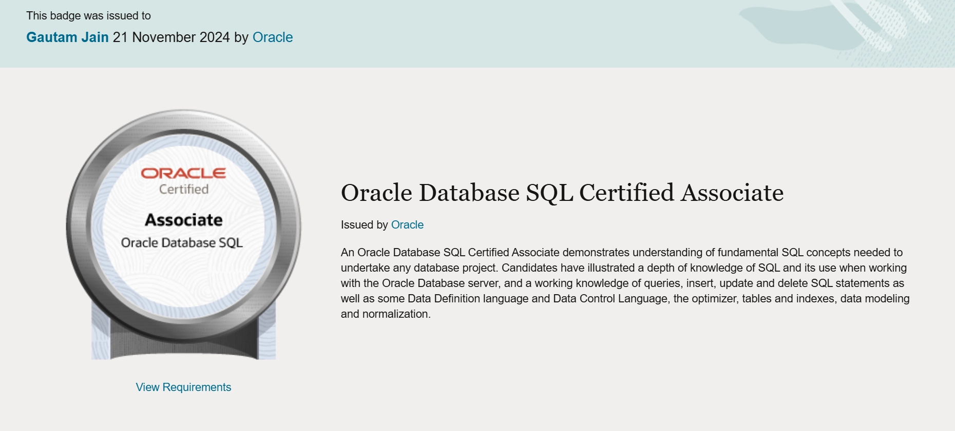Click the Oracle link in the header banner
This screenshot has height=431, width=955.
pos(272,37)
